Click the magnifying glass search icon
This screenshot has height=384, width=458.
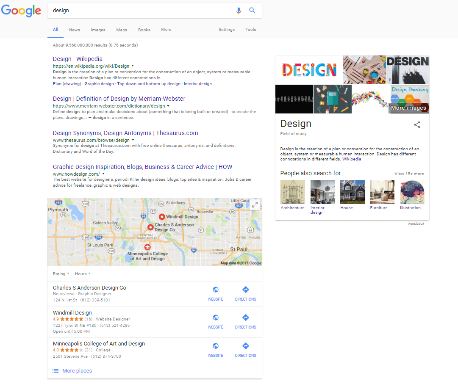252,11
